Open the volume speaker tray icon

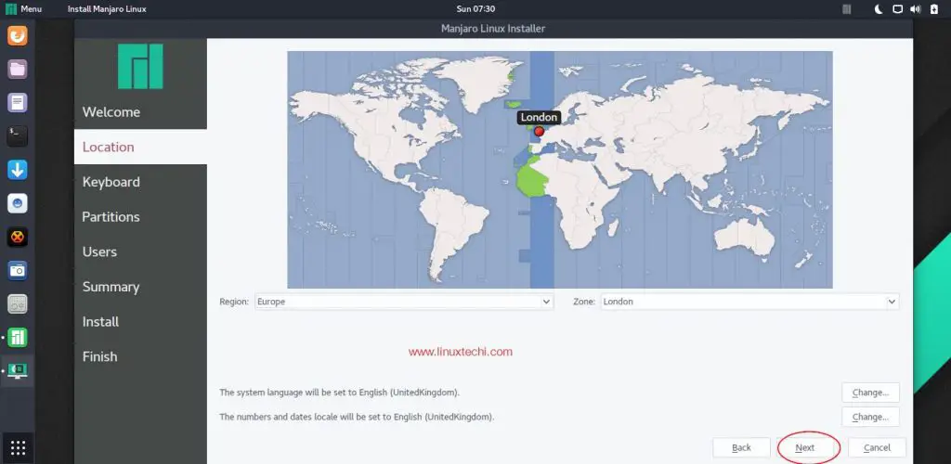pyautogui.click(x=915, y=9)
